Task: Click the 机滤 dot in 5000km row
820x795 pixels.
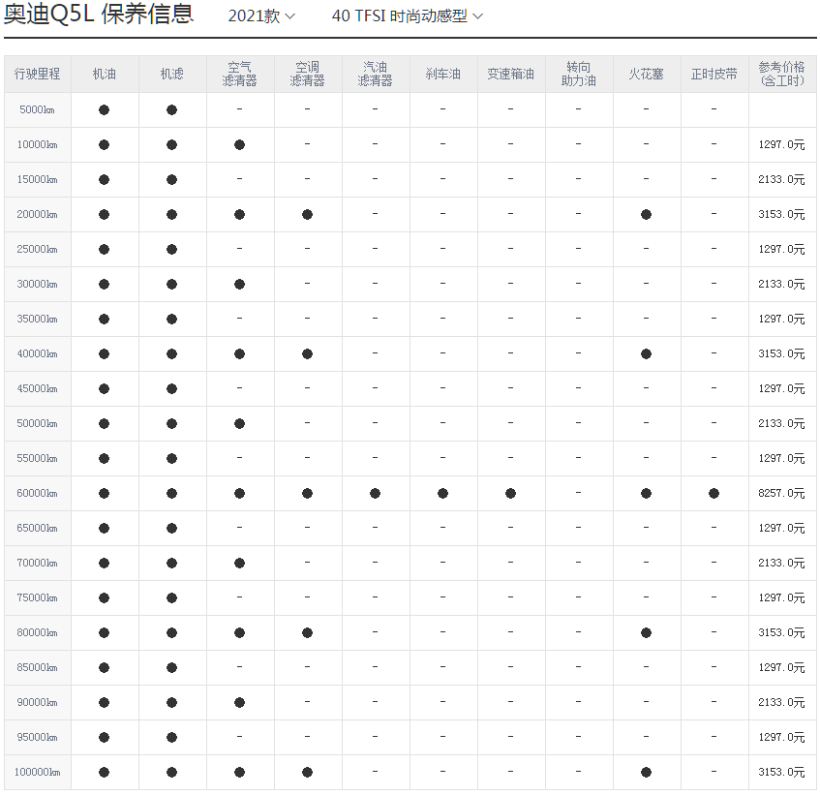Action: [x=172, y=109]
